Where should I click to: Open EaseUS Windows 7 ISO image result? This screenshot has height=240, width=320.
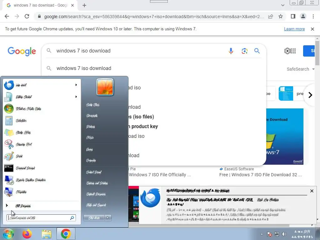point(284,136)
